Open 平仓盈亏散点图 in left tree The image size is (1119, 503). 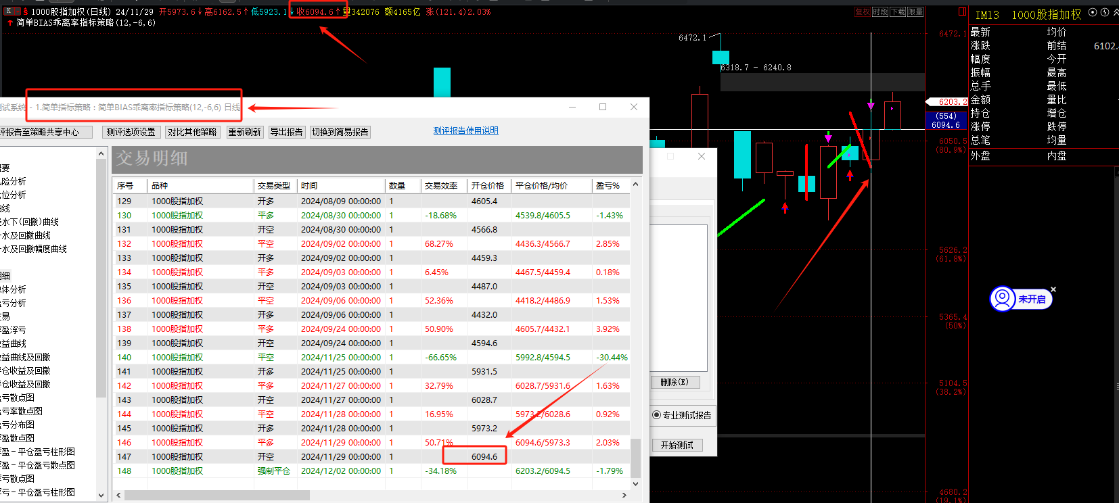pyautogui.click(x=39, y=465)
